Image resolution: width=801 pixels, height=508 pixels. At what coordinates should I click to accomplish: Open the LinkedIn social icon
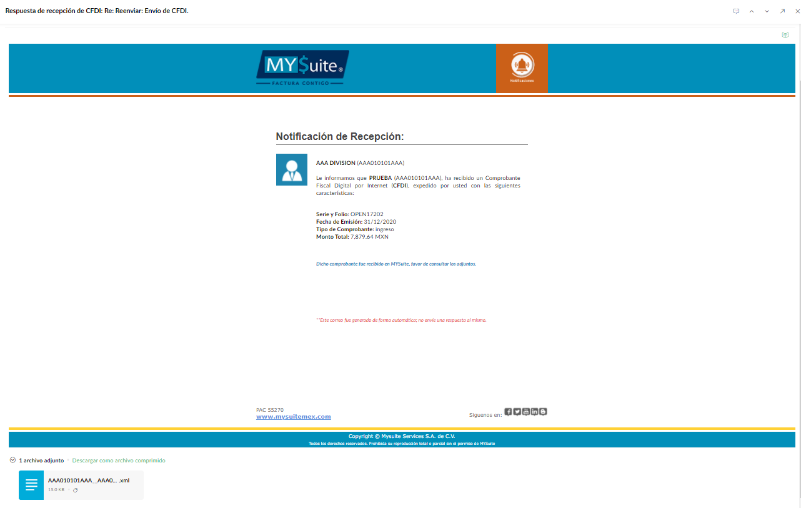tap(534, 412)
